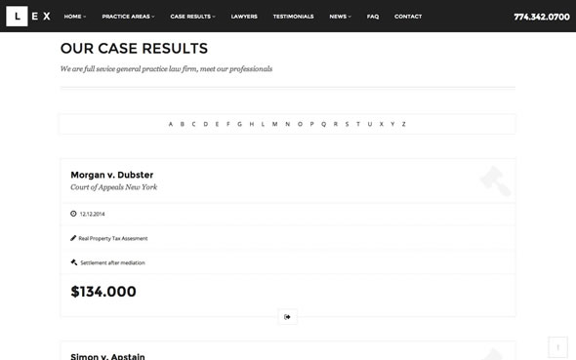Select letter A in alphabet filter
Screen dimensions: 576x360
[x=171, y=124]
